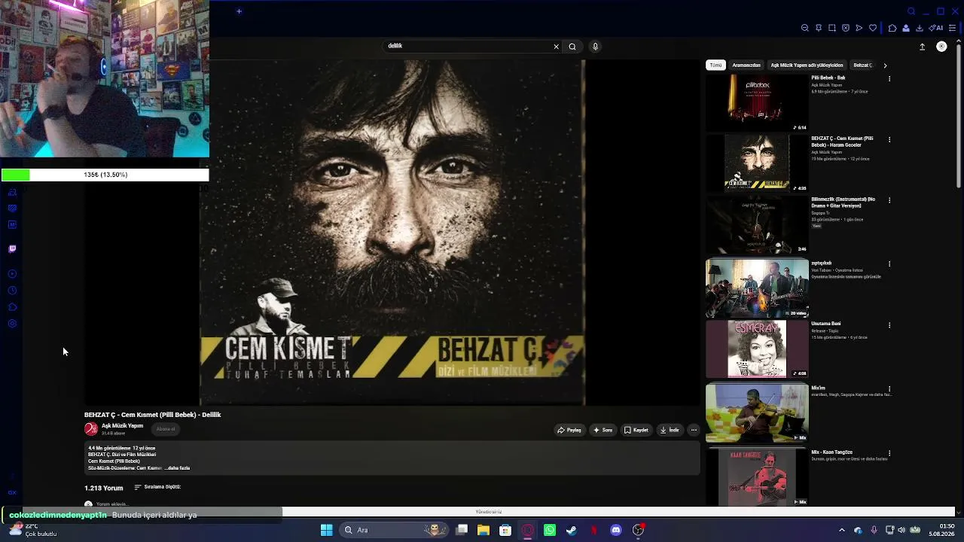Click the 'Kaydet' save button

[x=636, y=431]
